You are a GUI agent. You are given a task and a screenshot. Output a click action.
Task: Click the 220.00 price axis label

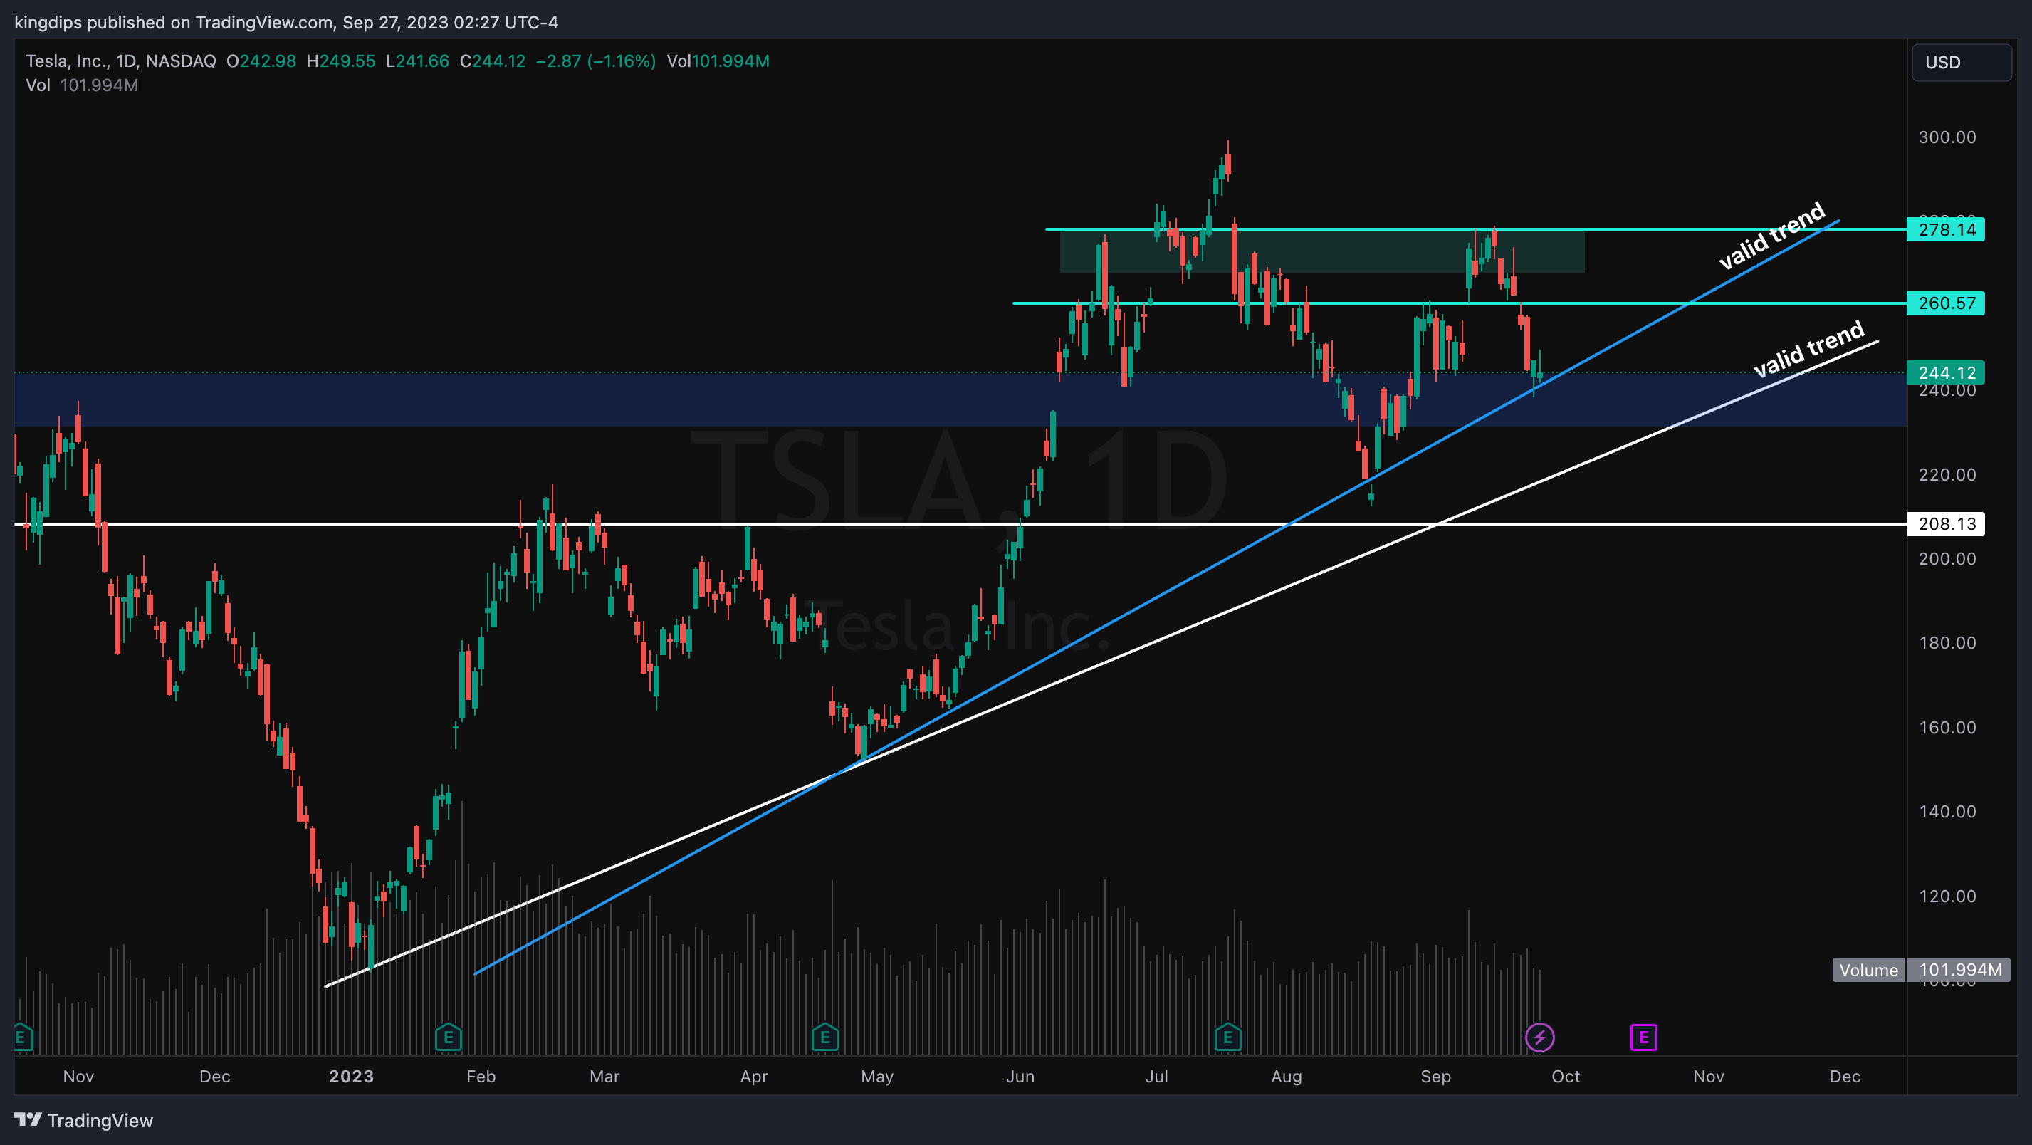[1947, 474]
